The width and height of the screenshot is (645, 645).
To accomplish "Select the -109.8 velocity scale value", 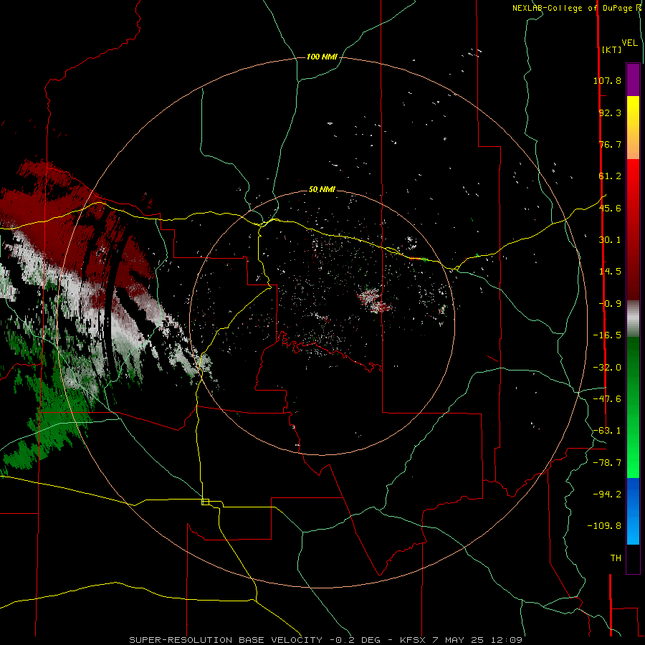I will coord(604,526).
